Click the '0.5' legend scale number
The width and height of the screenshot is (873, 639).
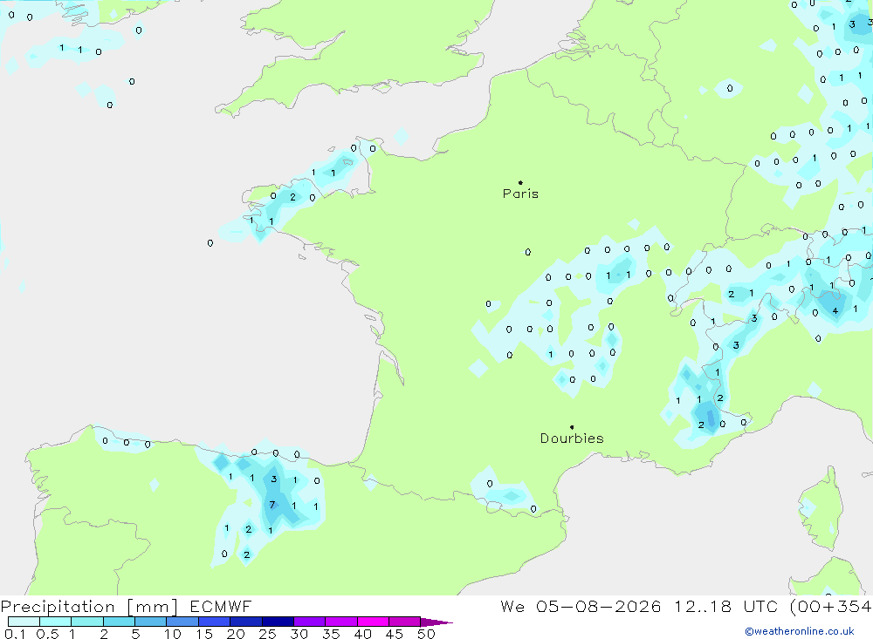pos(47,634)
